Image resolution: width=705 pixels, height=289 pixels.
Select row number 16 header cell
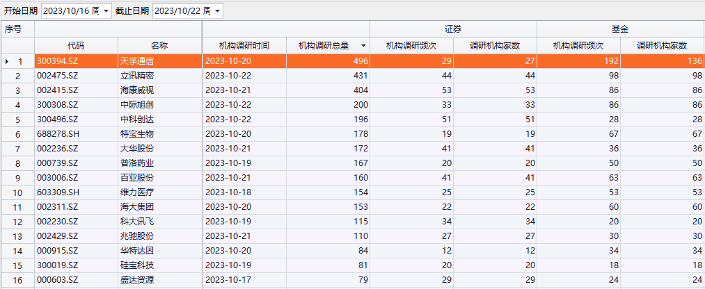tap(17, 280)
